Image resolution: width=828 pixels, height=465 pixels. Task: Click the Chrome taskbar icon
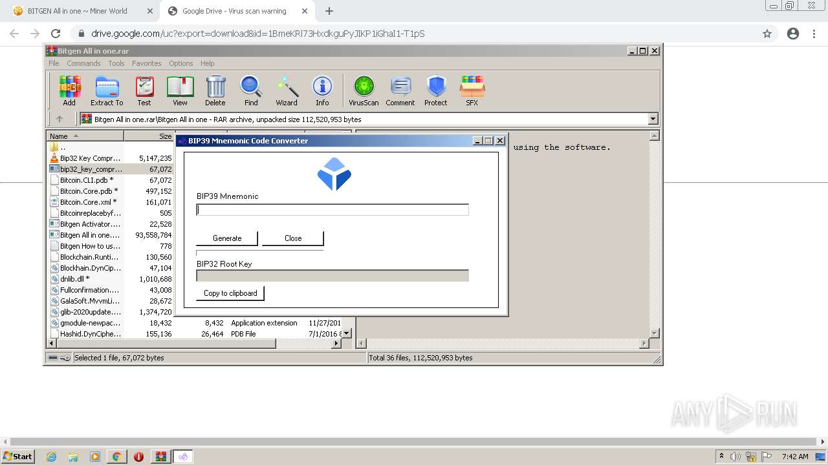point(116,457)
